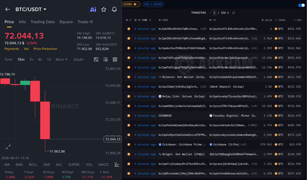Refresh the transfers list
307x180 pixels.
[x=233, y=13]
